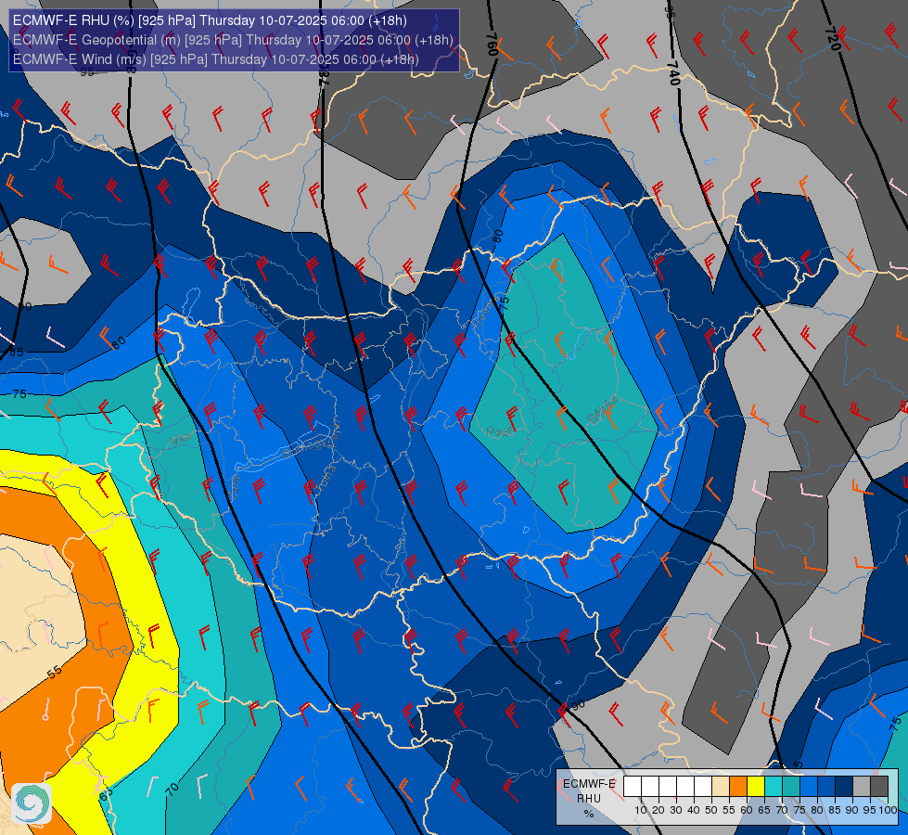Click the legend value 85
This screenshot has height=835, width=908.
click(835, 810)
